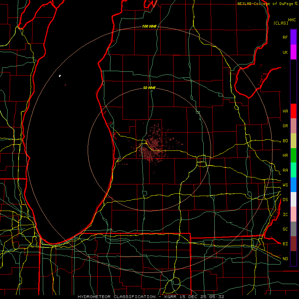Viewport: 299px width, 299px height.
Task: Click the DS legend label
Action: [x=285, y=200]
